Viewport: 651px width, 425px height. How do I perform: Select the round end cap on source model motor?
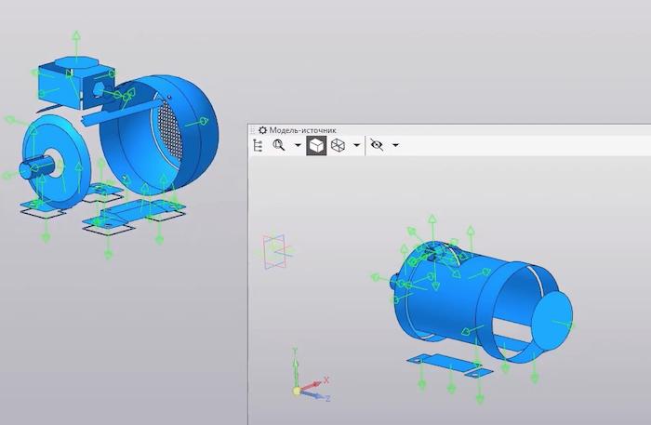(552, 321)
